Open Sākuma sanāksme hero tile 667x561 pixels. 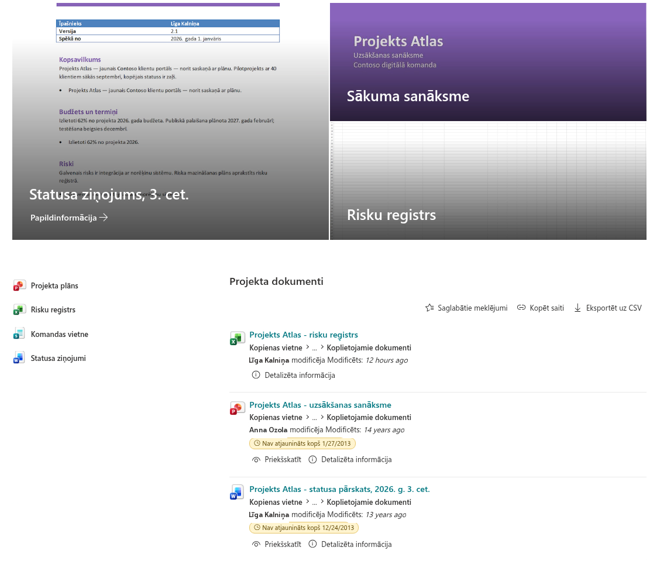point(488,62)
